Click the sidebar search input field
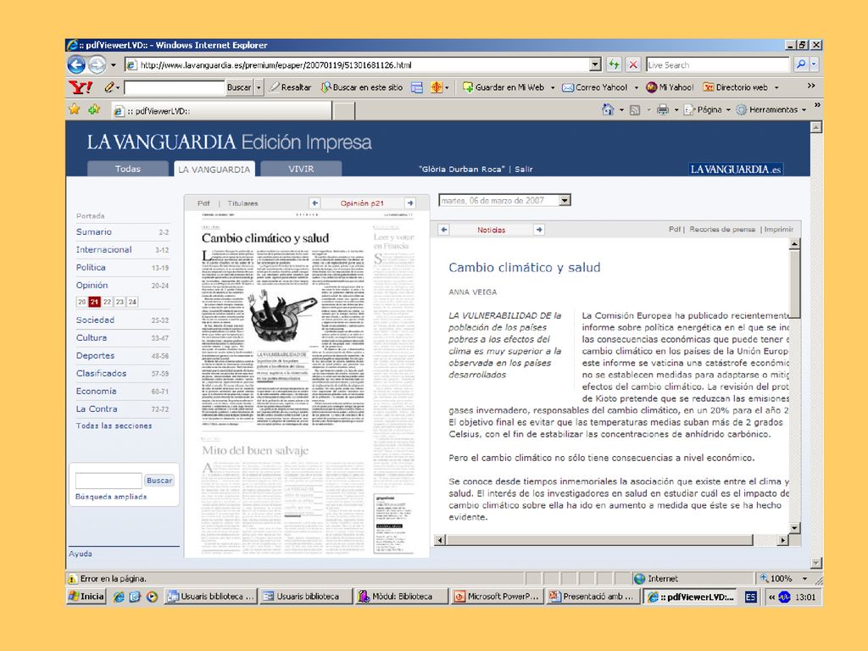Screen dimensions: 868x651 point(108,481)
